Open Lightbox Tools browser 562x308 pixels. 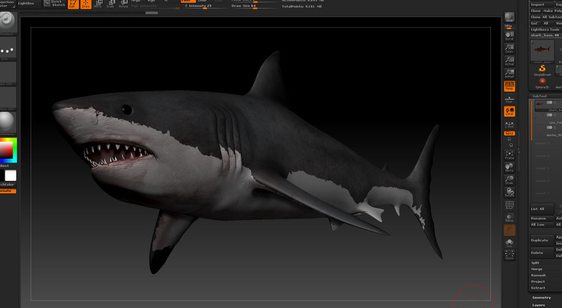545,29
